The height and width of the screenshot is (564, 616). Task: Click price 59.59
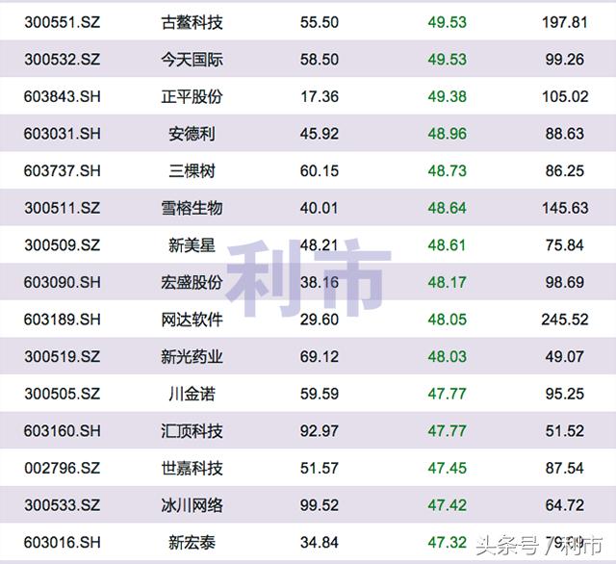tap(319, 394)
